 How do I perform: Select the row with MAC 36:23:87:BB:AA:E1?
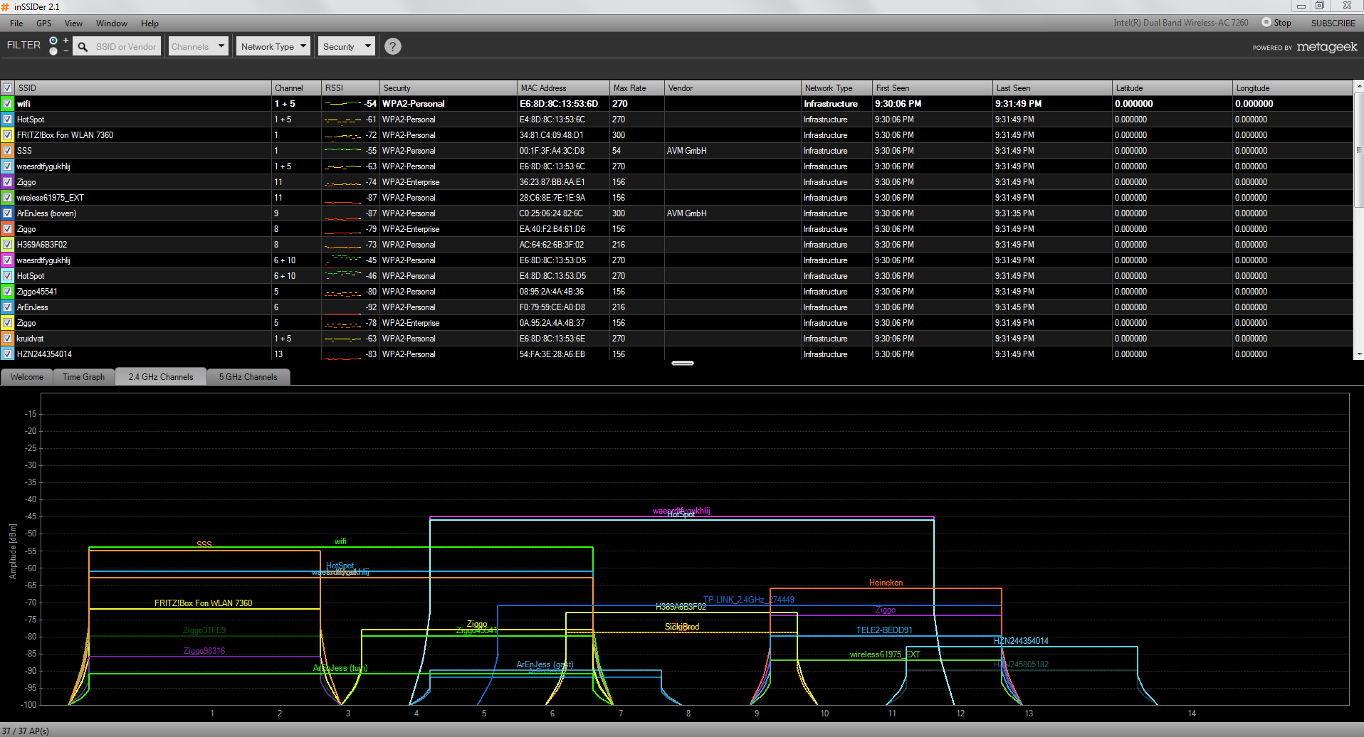click(x=676, y=182)
